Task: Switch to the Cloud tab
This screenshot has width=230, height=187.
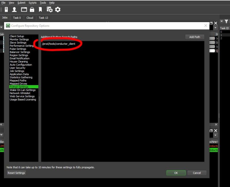Action: click(x=30, y=18)
